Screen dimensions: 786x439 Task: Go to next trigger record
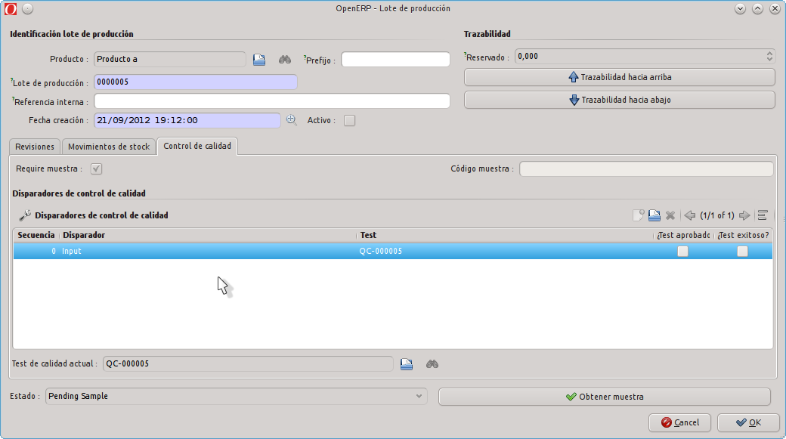pos(744,215)
